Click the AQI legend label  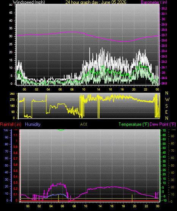pos(84,124)
